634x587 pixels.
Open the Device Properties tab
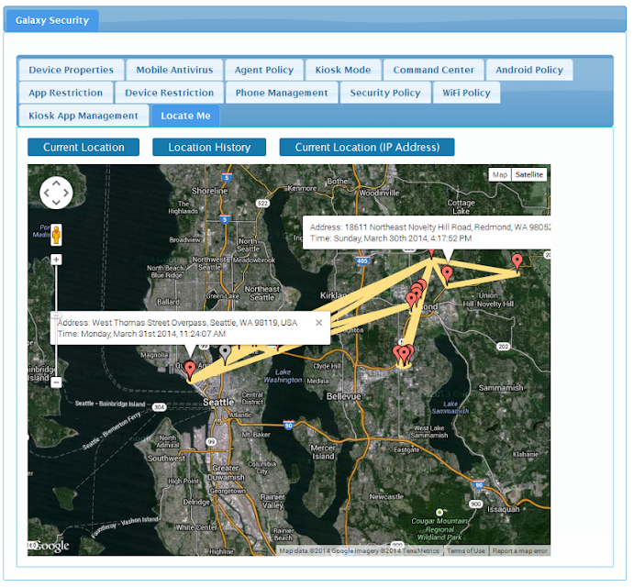click(x=72, y=70)
